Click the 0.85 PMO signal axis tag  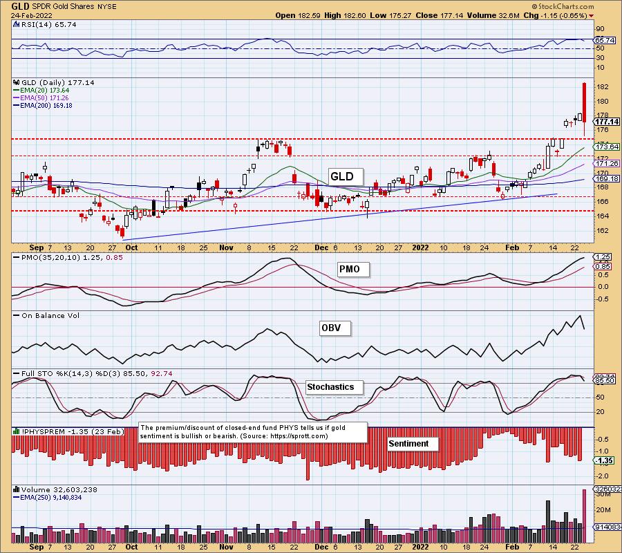tap(603, 267)
